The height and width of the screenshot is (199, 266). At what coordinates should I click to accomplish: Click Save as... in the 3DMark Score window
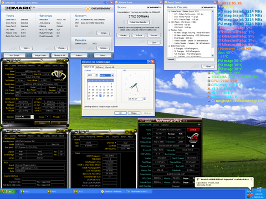[154, 35]
